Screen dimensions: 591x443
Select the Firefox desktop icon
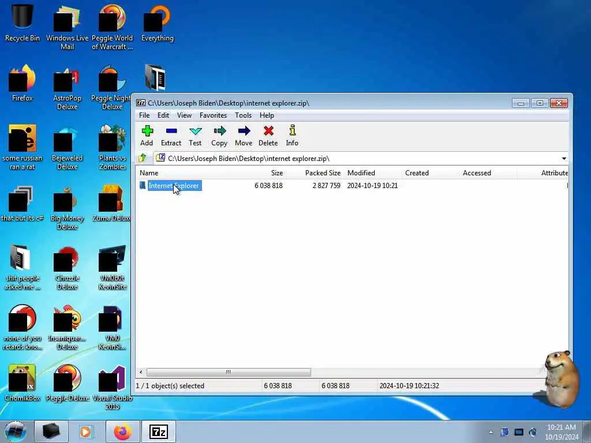coord(23,83)
